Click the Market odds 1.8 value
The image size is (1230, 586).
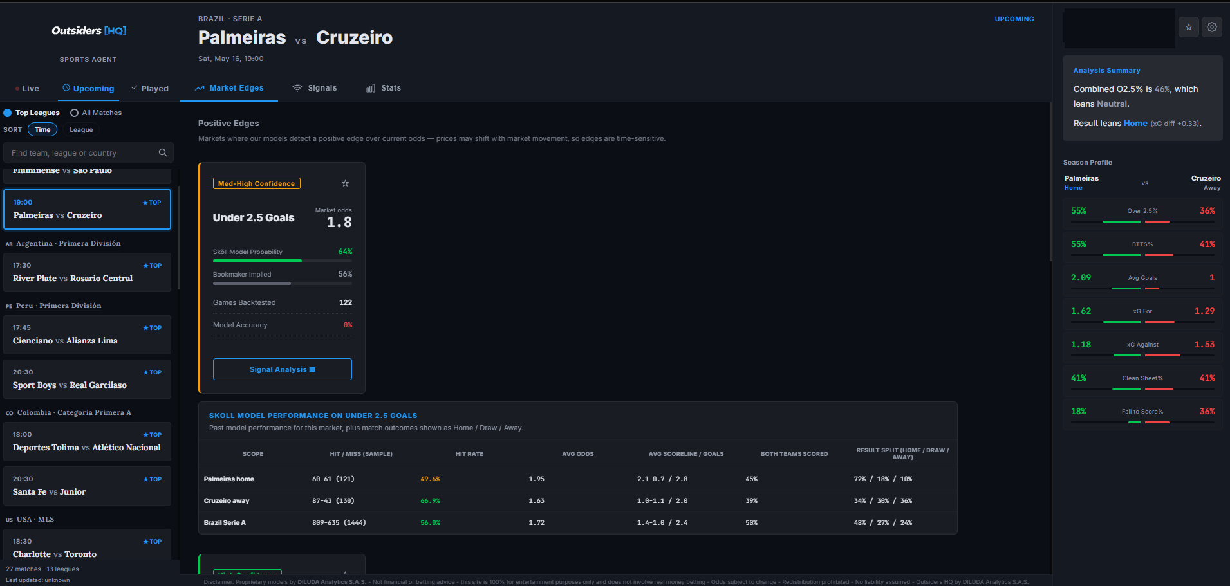pyautogui.click(x=339, y=223)
